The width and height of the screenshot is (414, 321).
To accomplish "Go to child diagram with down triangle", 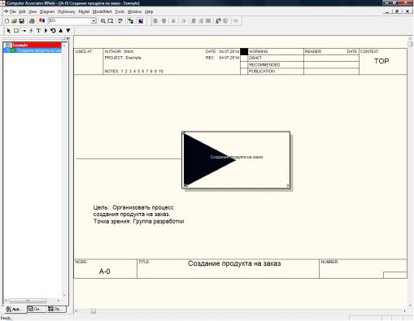I will pos(68,31).
